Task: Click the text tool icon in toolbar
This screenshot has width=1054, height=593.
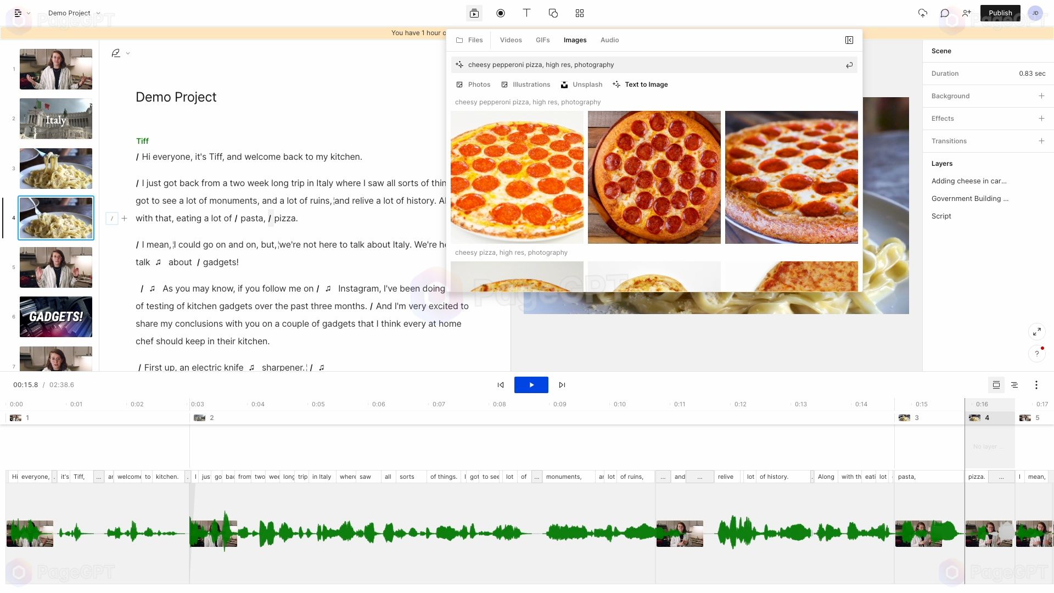Action: pos(527,13)
